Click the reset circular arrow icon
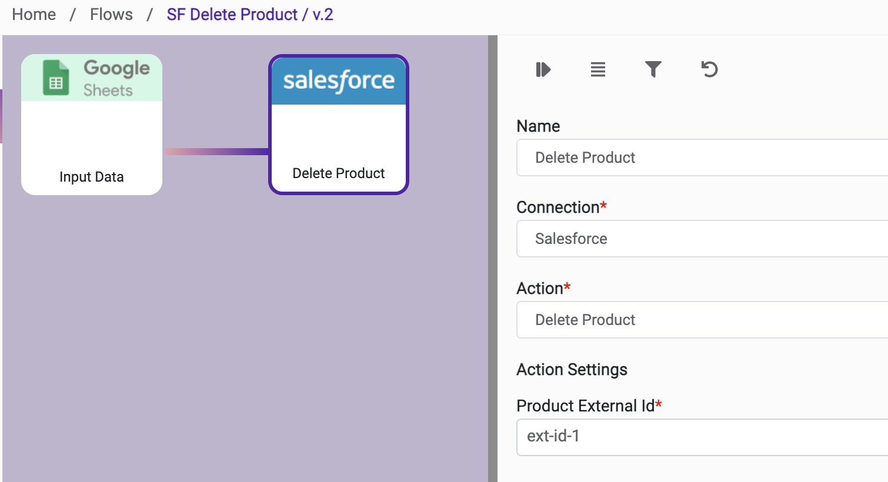The width and height of the screenshot is (888, 482). pos(709,69)
